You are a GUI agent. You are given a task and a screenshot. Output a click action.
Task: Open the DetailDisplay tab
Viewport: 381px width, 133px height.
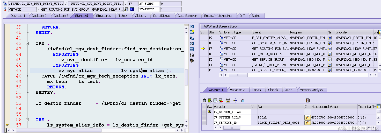[162, 16]
